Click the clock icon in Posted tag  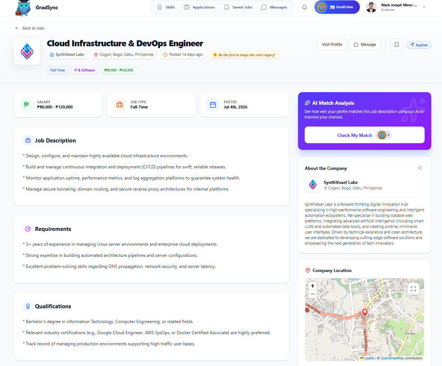(x=165, y=55)
